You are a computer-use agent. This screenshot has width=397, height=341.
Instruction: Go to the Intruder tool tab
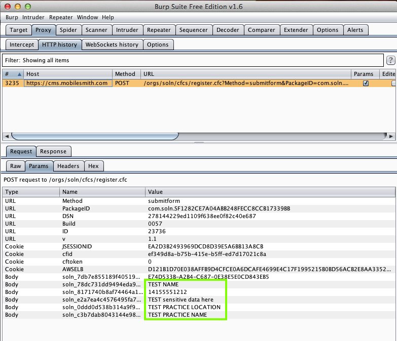[x=127, y=30]
